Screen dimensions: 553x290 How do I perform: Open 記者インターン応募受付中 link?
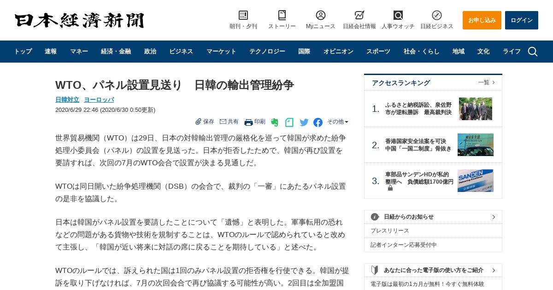point(404,245)
